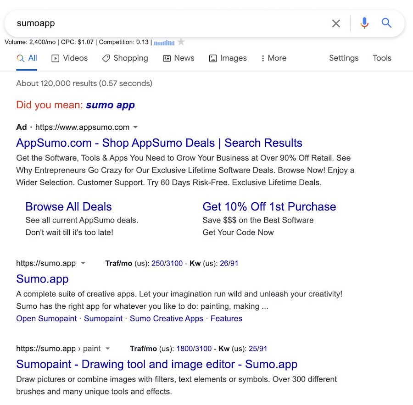413x405 pixels.
Task: Open the Sumo.app result title
Action: [x=42, y=279]
